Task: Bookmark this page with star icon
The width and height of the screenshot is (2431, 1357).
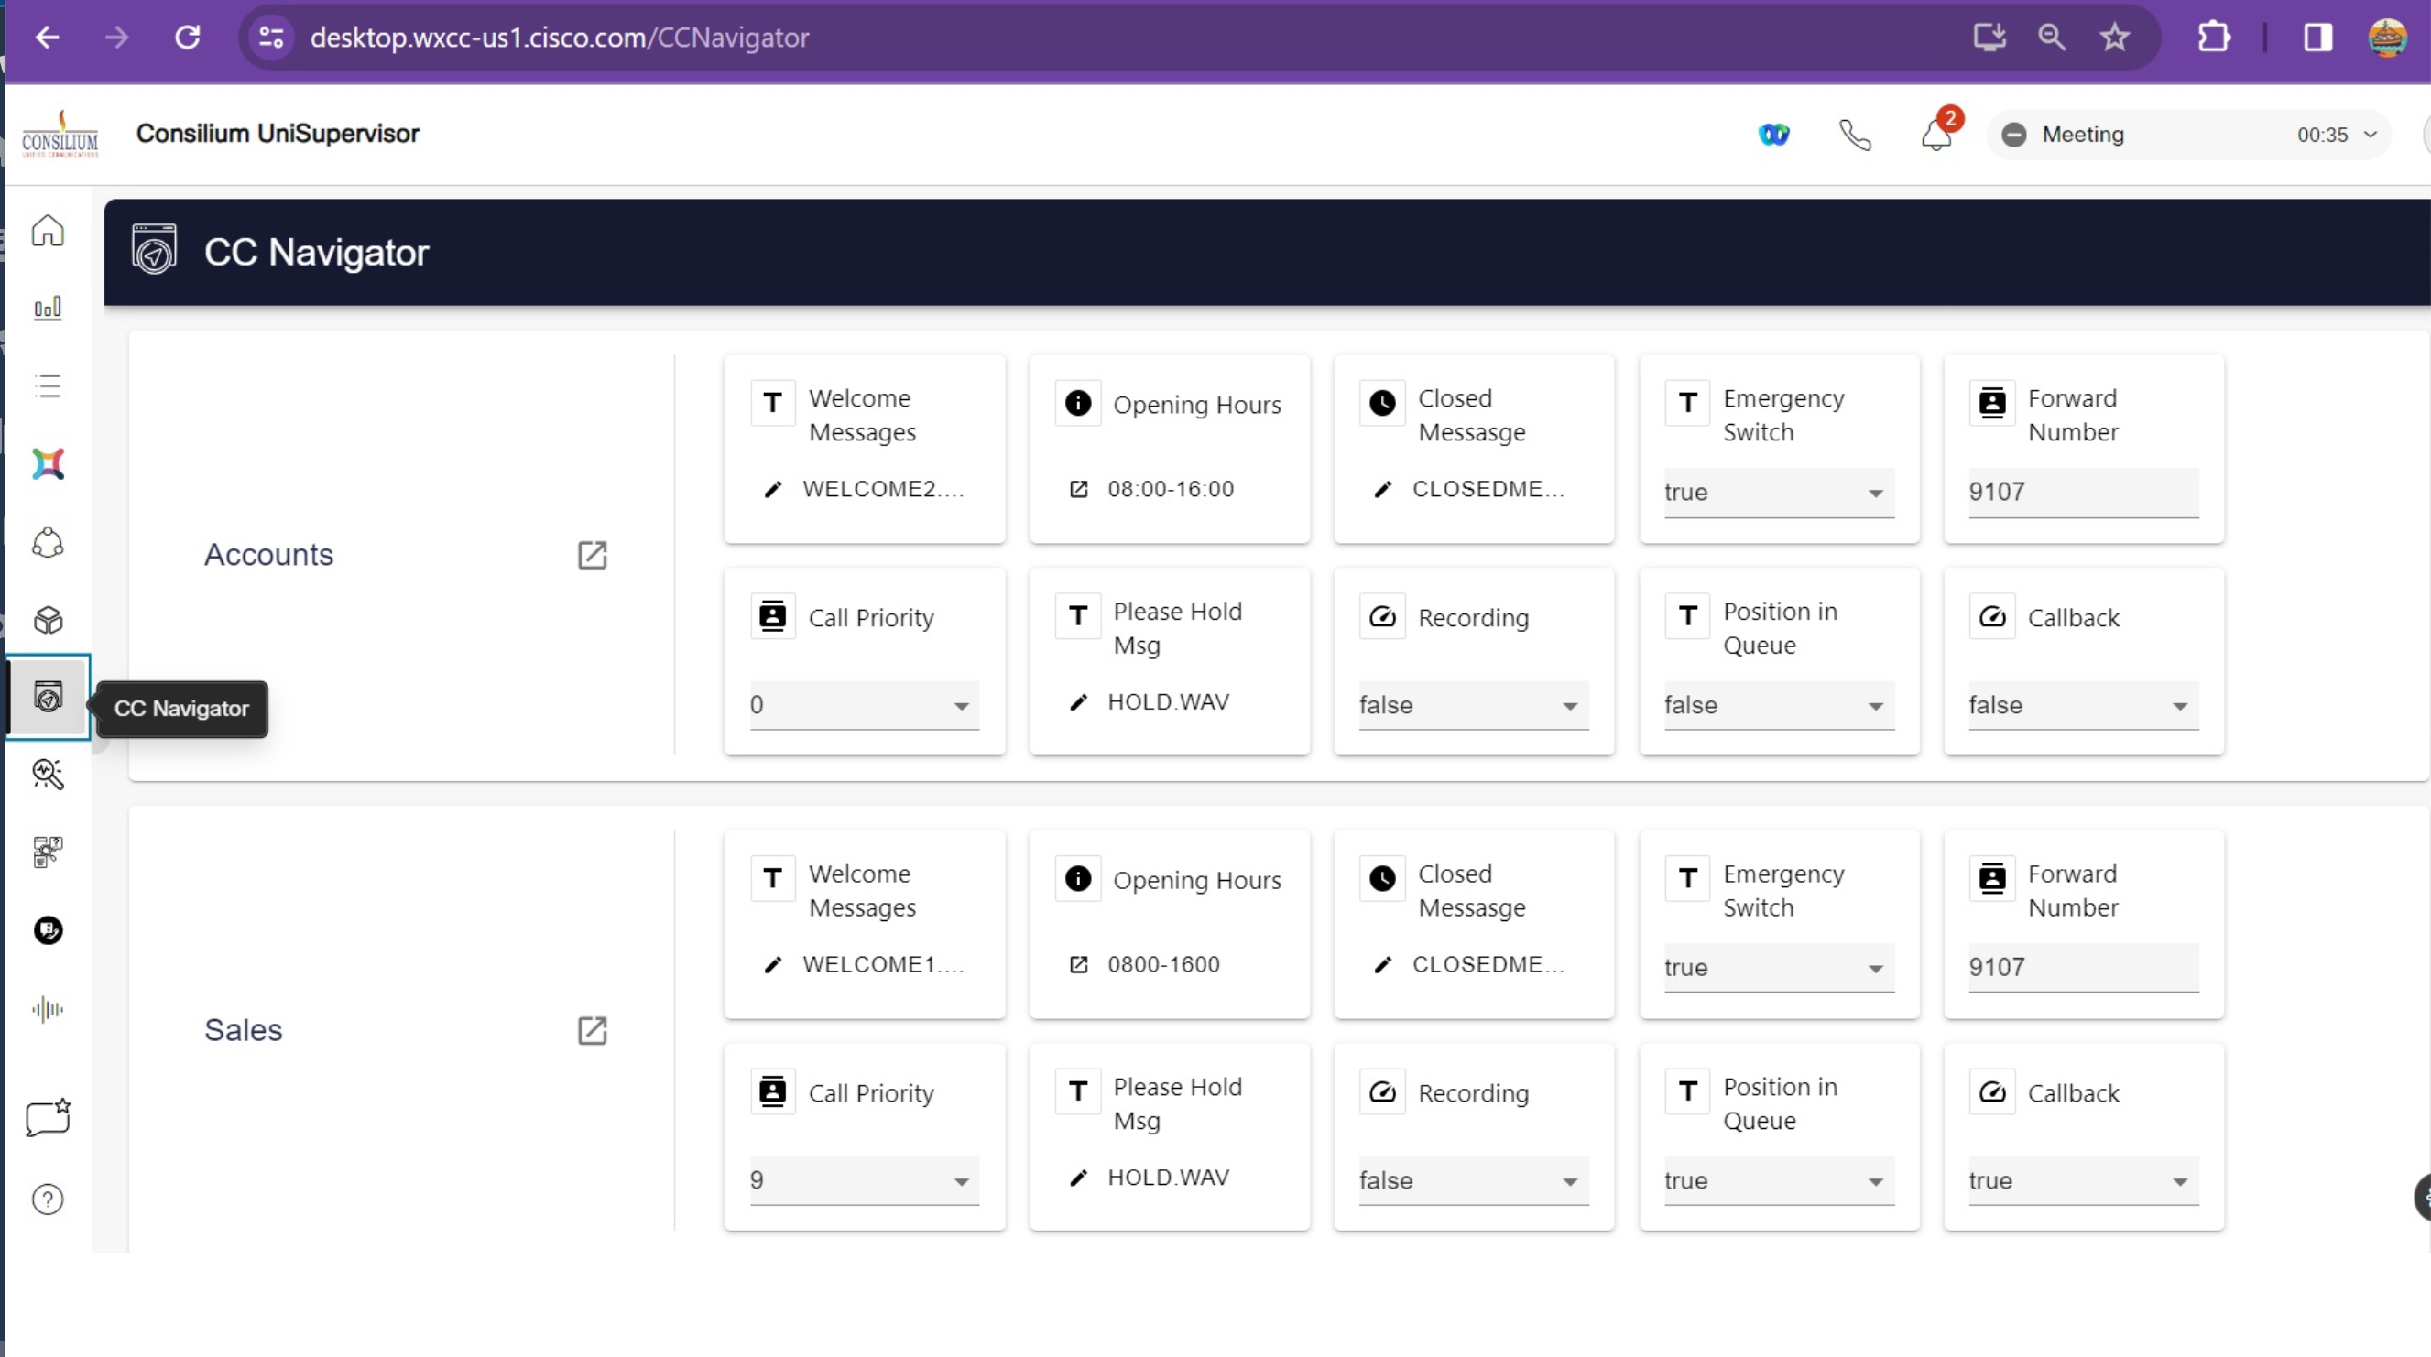Action: coord(2115,38)
